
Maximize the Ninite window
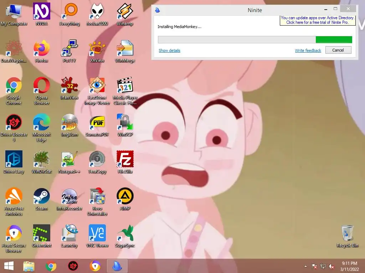tap(335, 9)
